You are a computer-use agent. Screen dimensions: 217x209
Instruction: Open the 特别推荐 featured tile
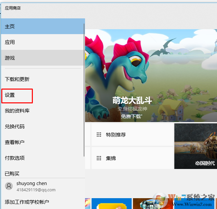coord(132,135)
